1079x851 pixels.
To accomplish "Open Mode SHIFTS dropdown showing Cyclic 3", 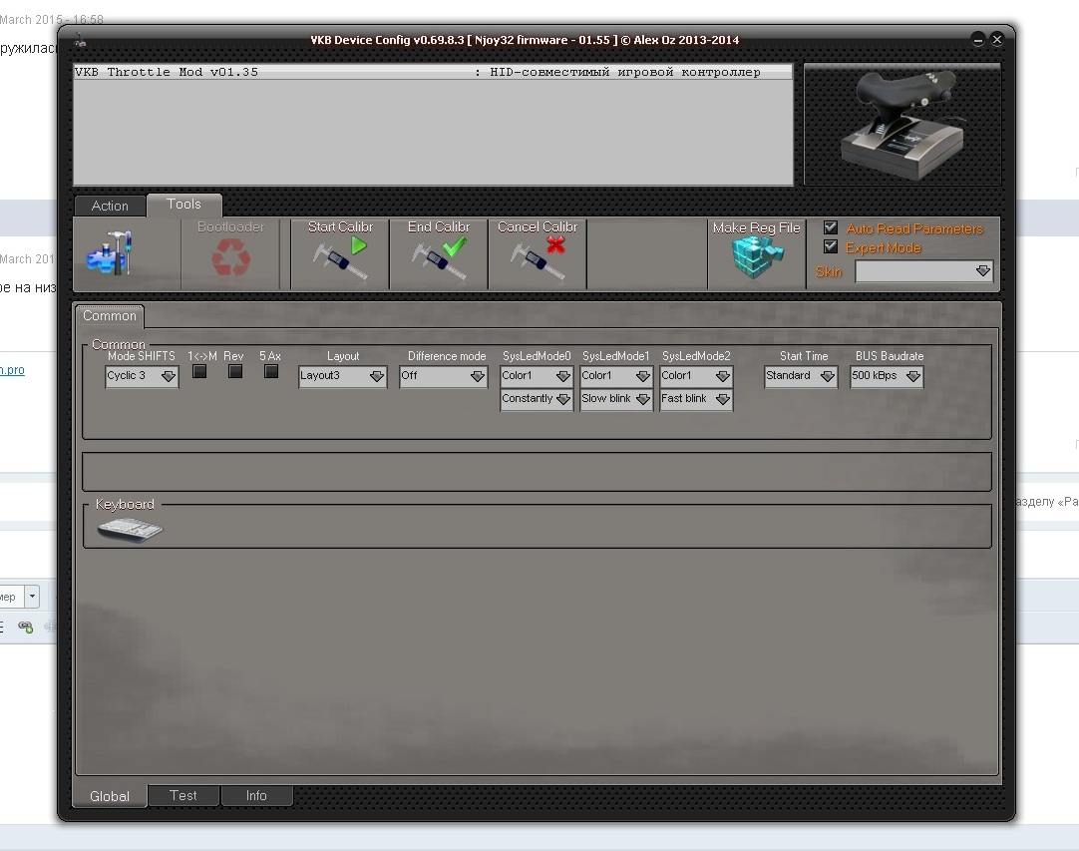I will (x=142, y=376).
